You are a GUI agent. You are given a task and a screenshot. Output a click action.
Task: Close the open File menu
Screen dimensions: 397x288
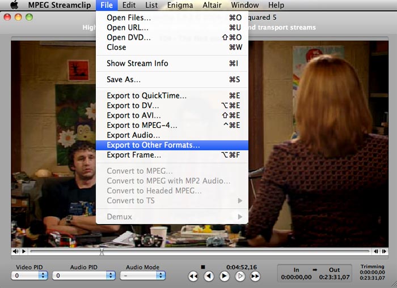click(107, 5)
